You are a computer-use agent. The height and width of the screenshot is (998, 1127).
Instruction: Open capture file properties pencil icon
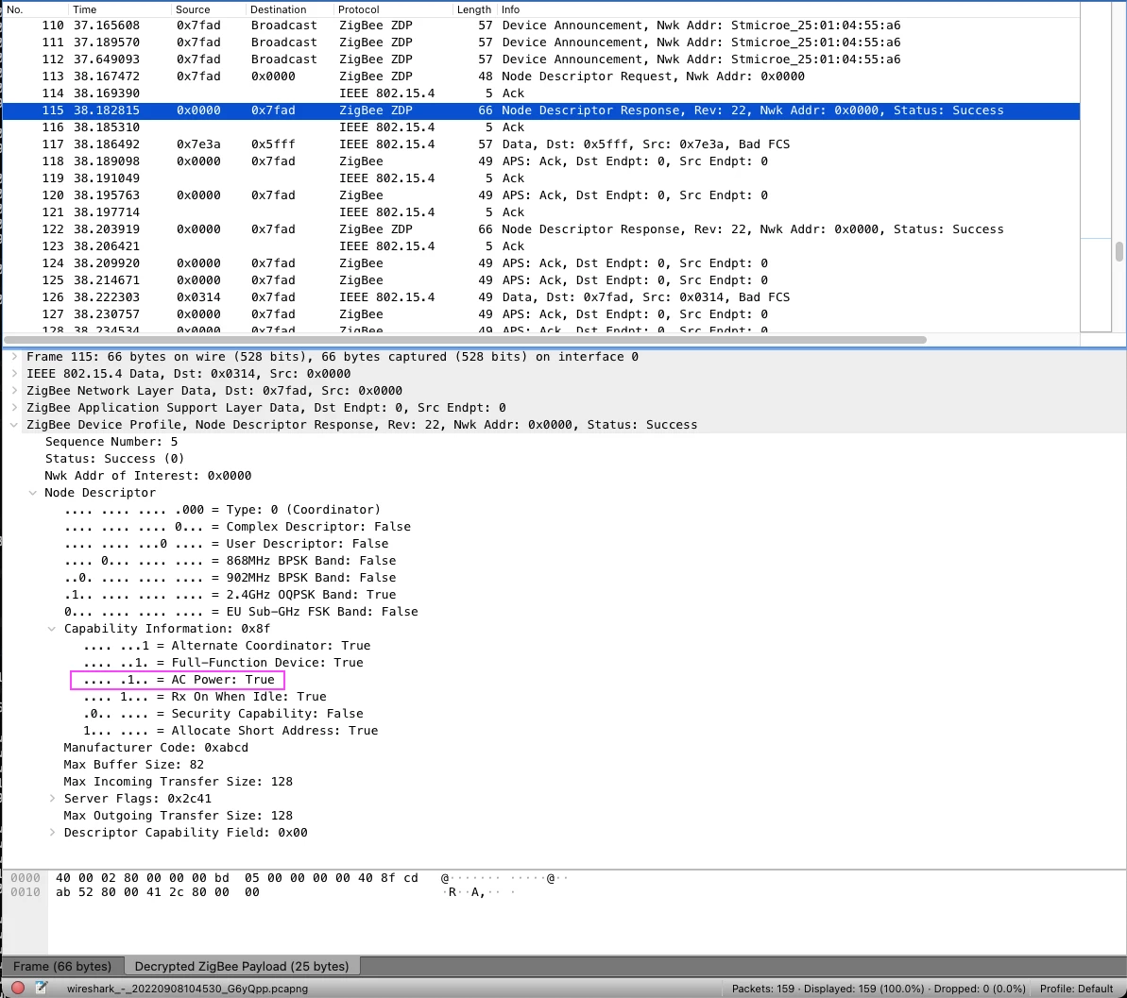[42, 988]
